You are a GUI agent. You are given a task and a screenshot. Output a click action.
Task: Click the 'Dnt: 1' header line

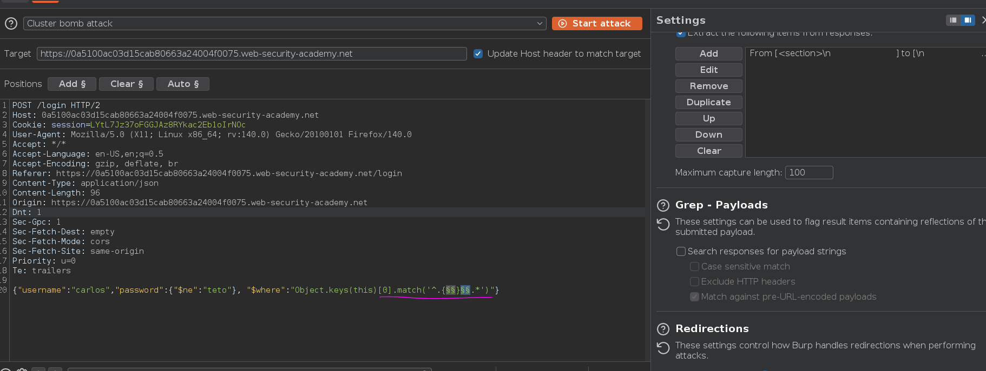pyautogui.click(x=27, y=212)
